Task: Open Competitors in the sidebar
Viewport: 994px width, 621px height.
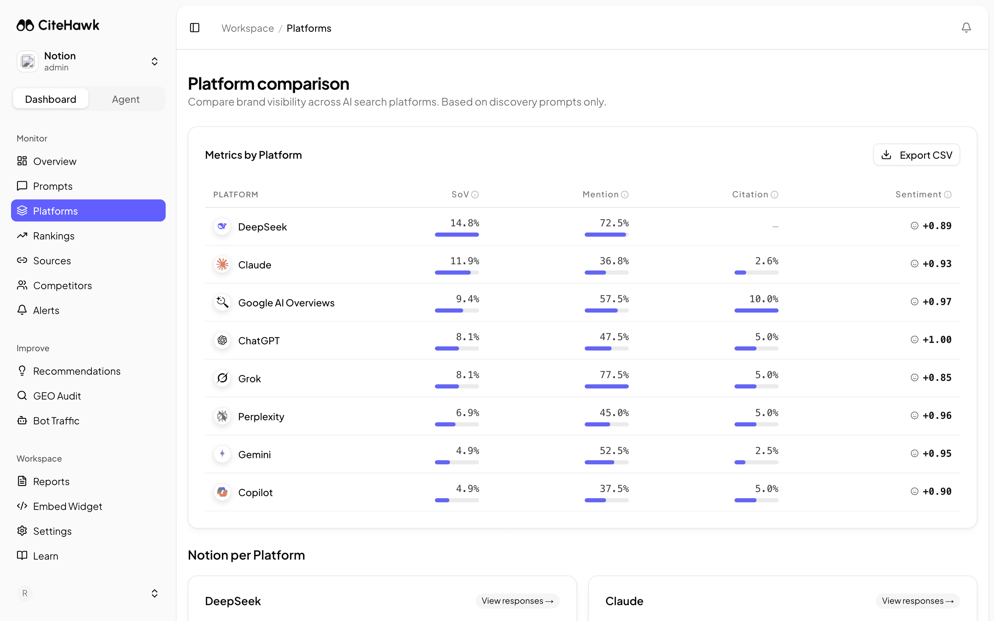Action: tap(88, 285)
